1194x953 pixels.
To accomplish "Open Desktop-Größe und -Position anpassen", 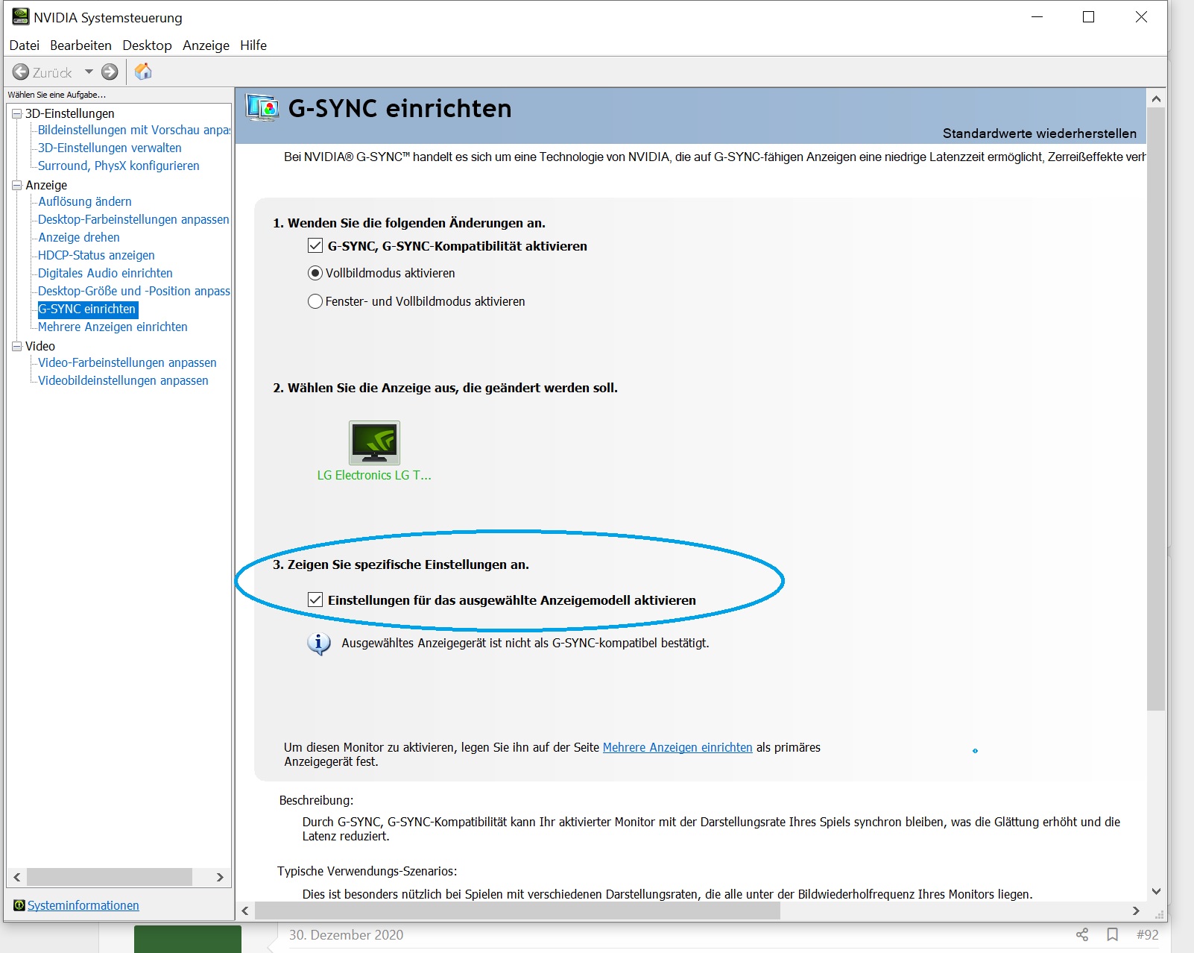I will click(134, 291).
